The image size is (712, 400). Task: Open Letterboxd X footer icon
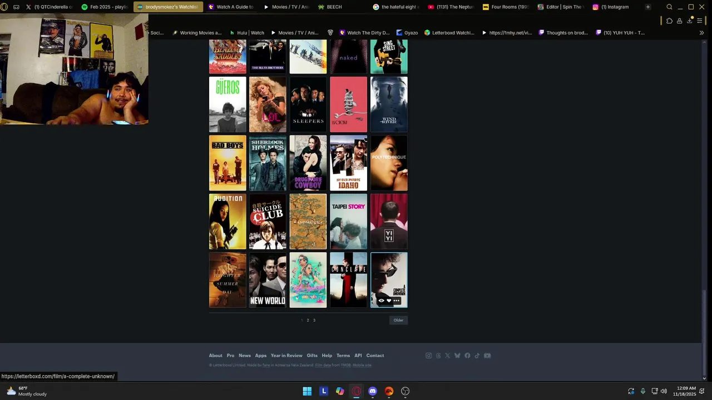447,356
